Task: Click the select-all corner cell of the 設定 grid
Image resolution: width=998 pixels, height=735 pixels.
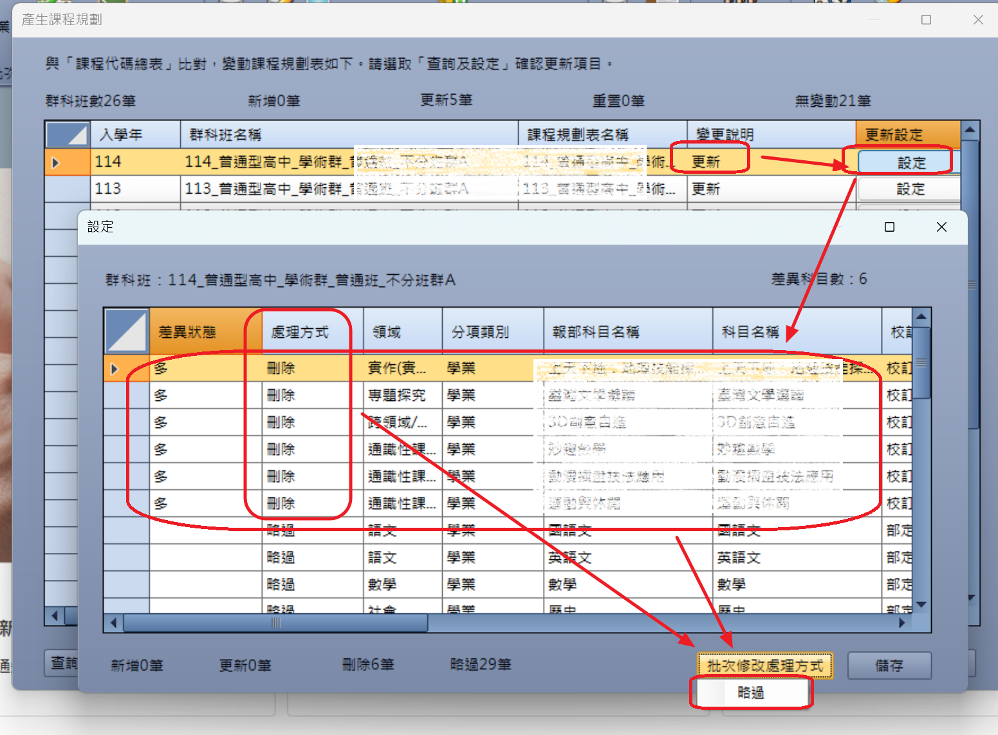Action: coord(127,331)
